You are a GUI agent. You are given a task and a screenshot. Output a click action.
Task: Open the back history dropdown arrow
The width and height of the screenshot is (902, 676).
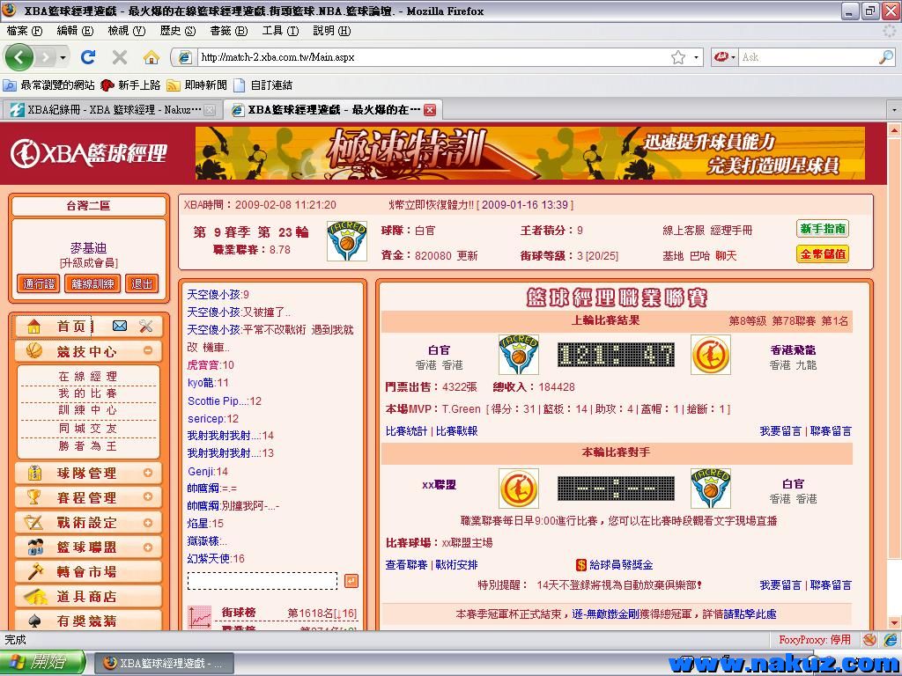(63, 57)
